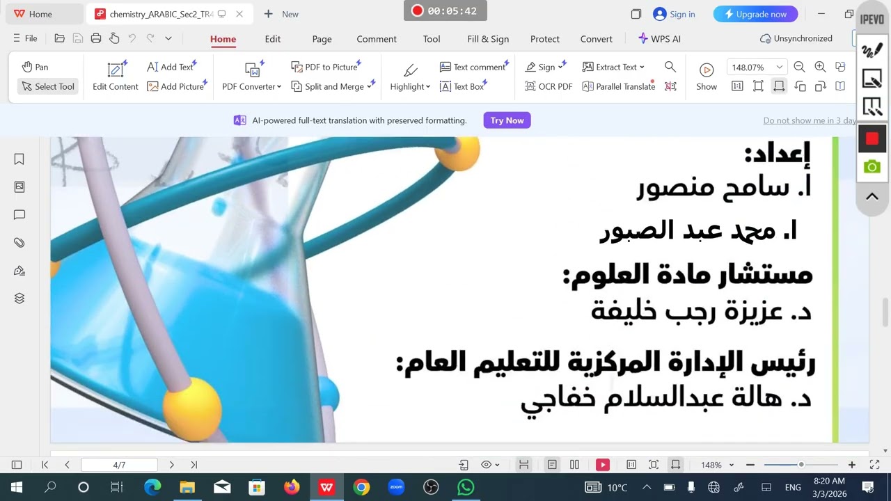Toggle the fit width view in ribbon
Screen dimensions: 891x501
click(x=779, y=86)
